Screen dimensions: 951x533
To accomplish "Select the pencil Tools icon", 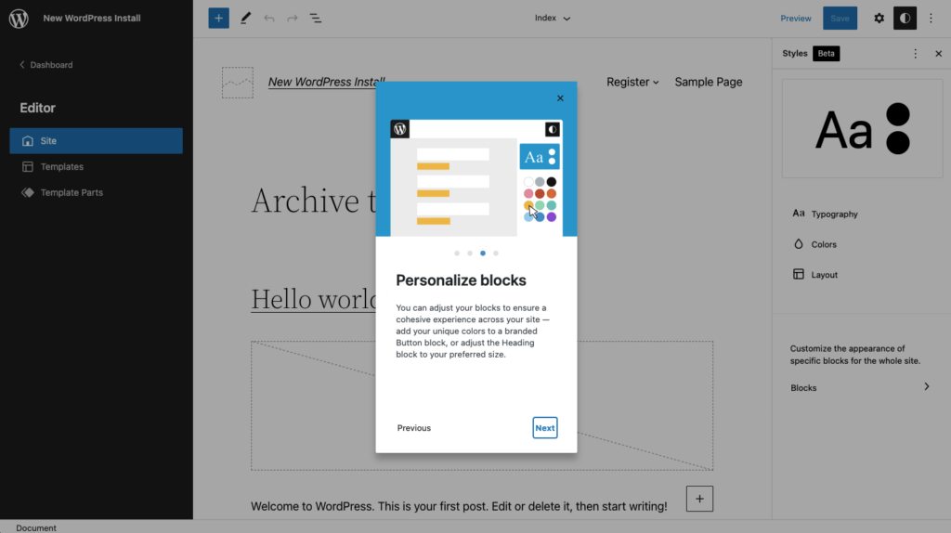I will point(245,19).
